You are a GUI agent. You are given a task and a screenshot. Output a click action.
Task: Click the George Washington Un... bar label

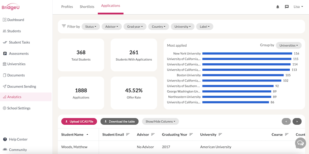pos(184,91)
